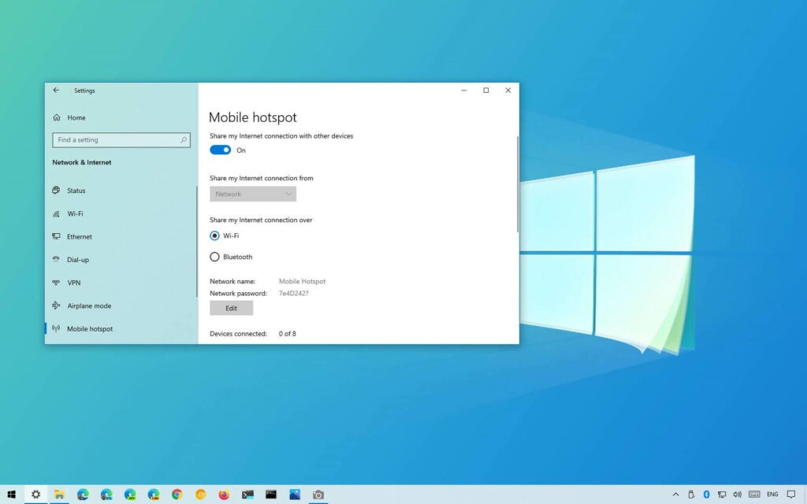Select Ethernet in the sidebar

pos(80,236)
